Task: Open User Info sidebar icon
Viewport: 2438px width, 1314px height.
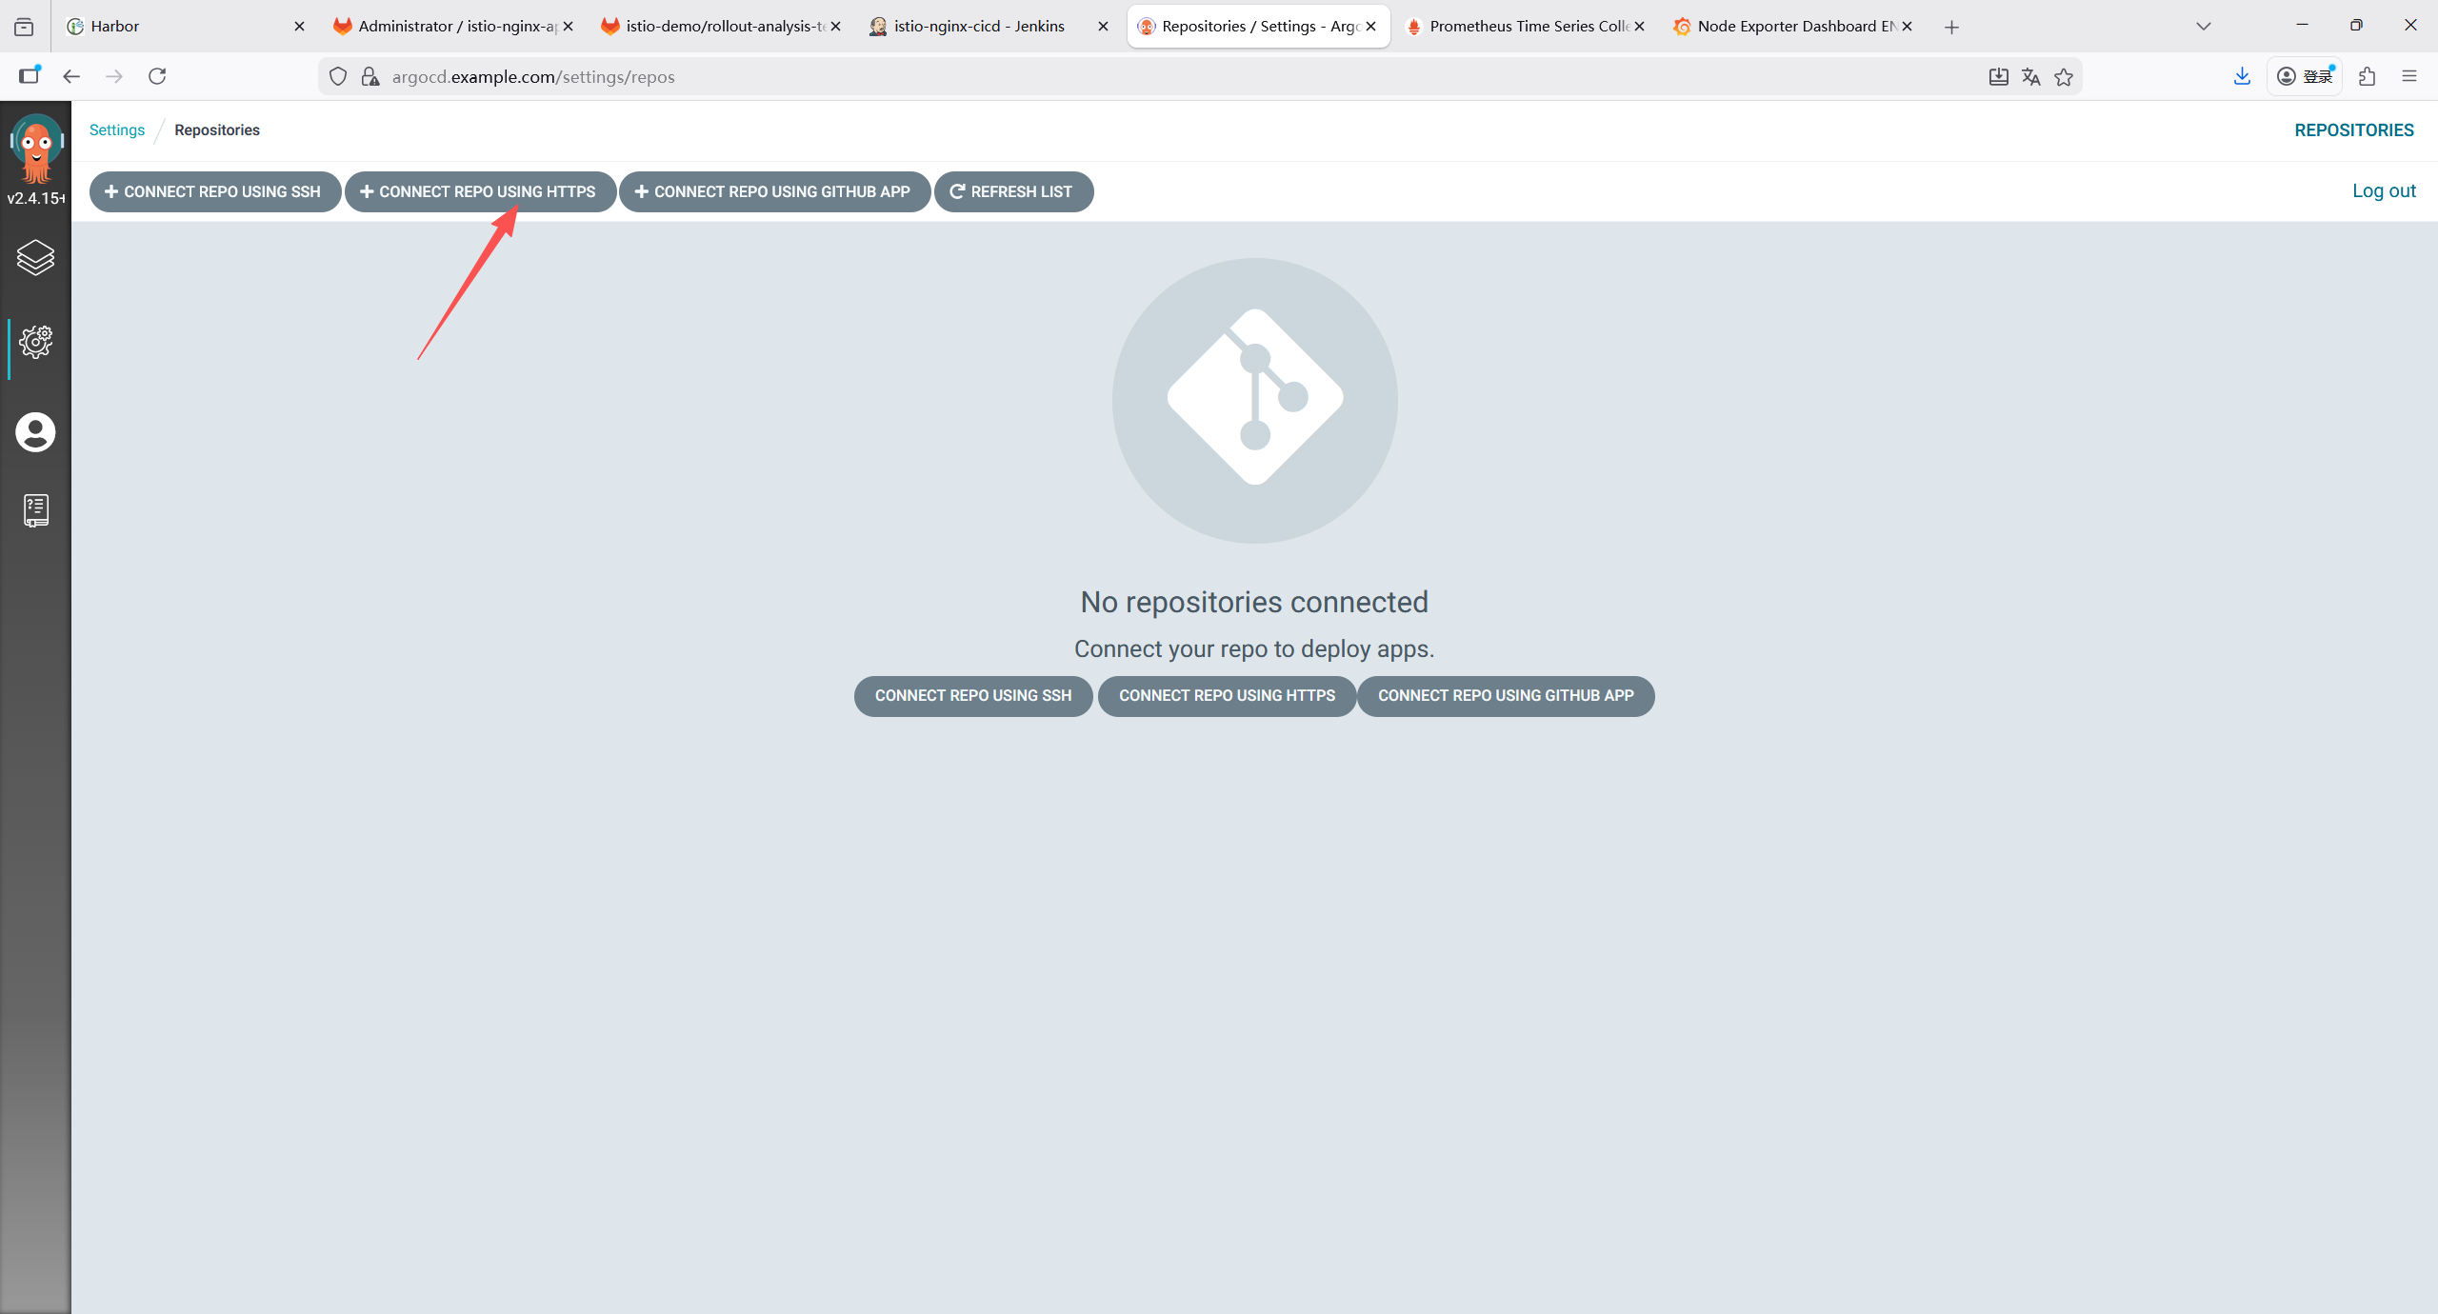Action: [35, 432]
